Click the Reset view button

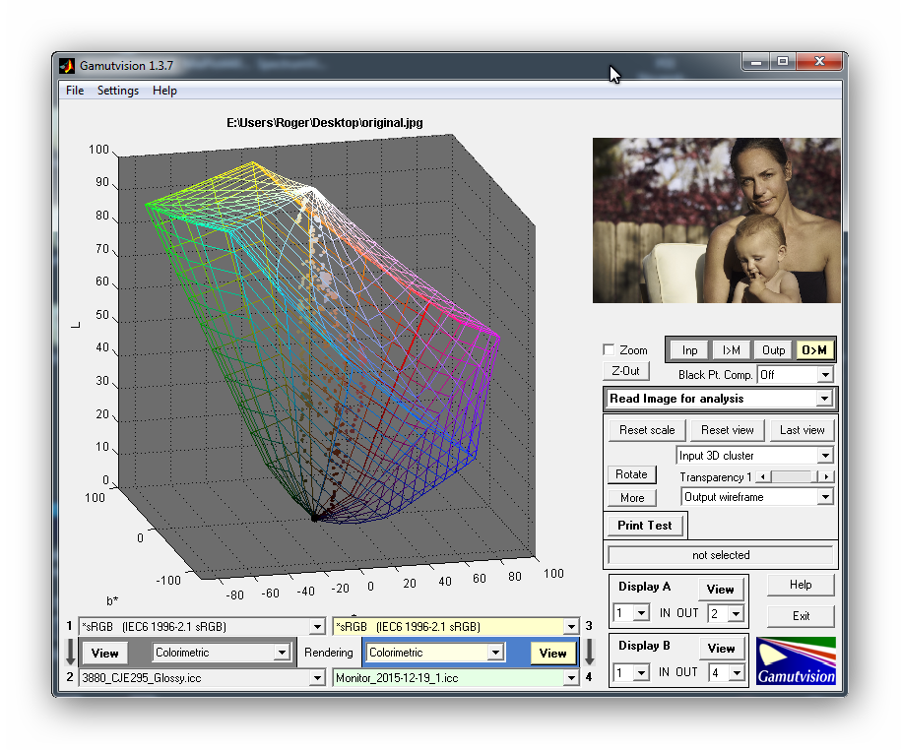pos(728,430)
